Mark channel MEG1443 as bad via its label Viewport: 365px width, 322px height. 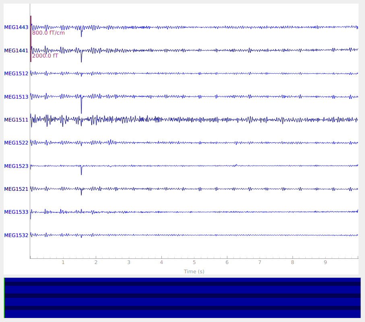click(x=16, y=27)
